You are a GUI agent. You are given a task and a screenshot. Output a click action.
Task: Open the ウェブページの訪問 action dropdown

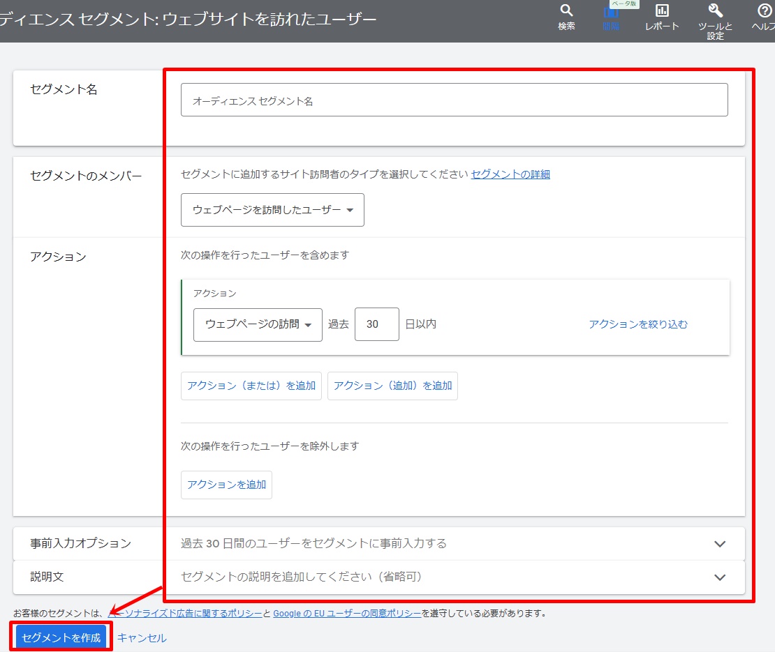pyautogui.click(x=258, y=324)
